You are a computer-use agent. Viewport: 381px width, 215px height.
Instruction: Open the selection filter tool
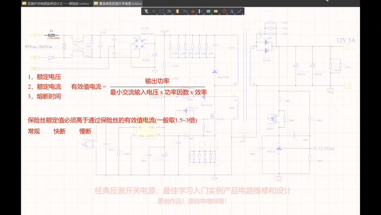pyautogui.click(x=146, y=11)
